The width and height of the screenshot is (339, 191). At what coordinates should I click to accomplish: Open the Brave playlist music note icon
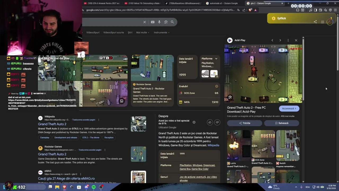tap(310, 10)
